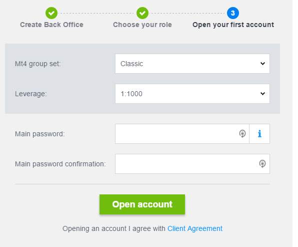Click the blue step 3 circle
This screenshot has height=247, width=298.
tap(233, 13)
